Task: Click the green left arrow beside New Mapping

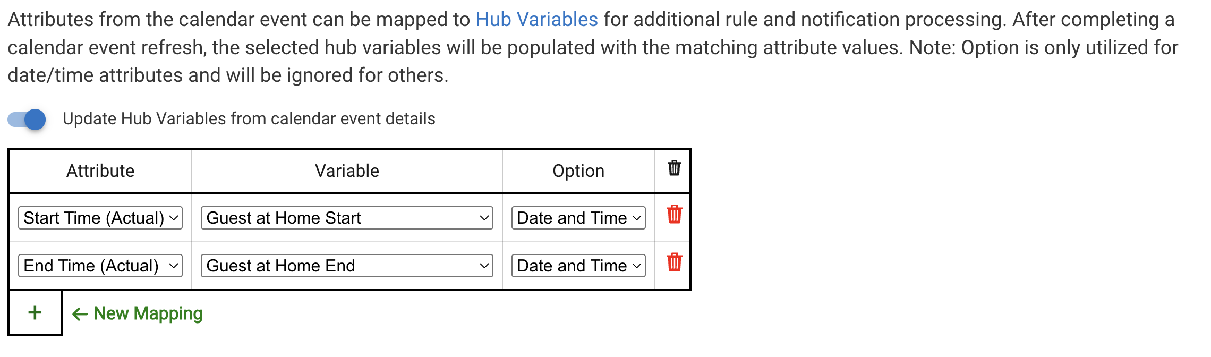Action: click(80, 314)
